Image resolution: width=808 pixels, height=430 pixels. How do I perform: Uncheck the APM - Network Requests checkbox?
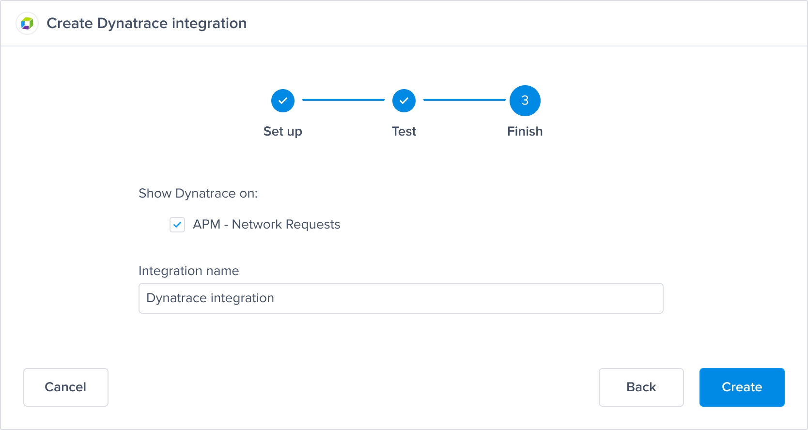point(177,225)
